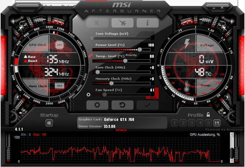Toggle Windows startup icon under Startup

[x=49, y=123]
